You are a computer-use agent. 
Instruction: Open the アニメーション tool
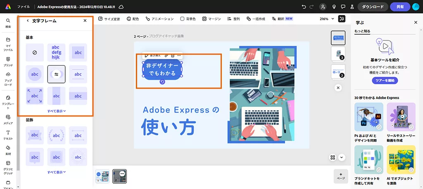click(x=159, y=19)
